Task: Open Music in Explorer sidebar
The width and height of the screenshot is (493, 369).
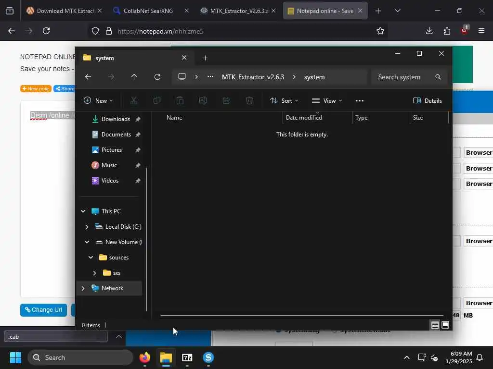Action: point(109,165)
